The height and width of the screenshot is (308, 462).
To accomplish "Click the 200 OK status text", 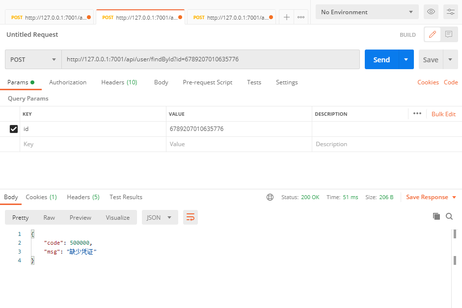I will click(310, 197).
